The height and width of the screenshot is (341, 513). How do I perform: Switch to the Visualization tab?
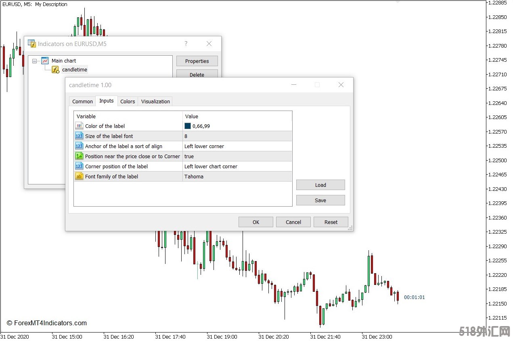pos(155,101)
